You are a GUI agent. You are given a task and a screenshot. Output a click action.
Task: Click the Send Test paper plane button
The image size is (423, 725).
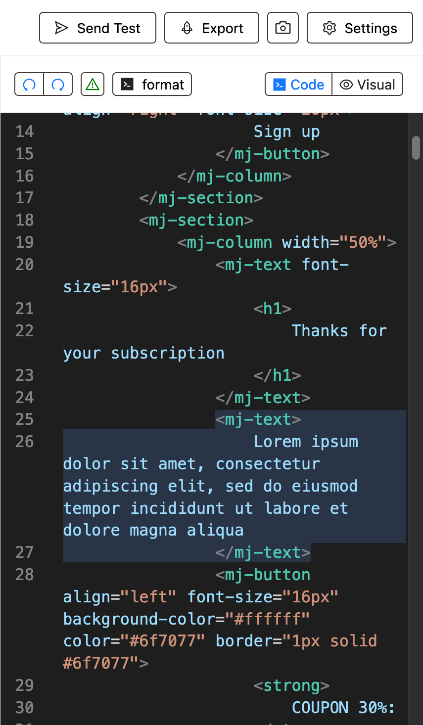[x=97, y=28]
